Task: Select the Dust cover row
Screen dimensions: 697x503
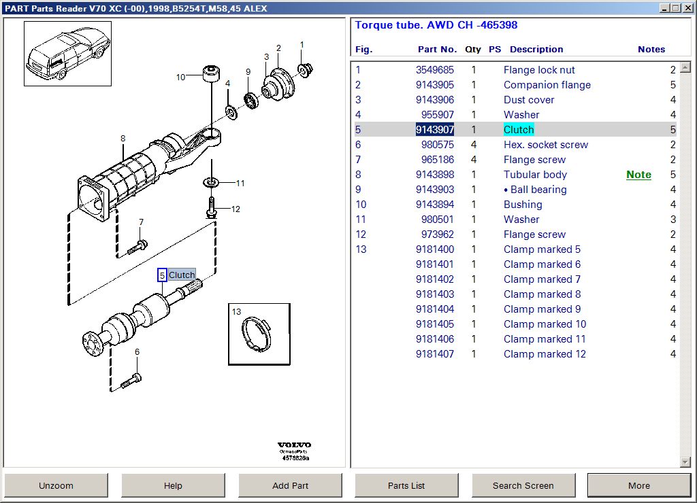Action: click(x=516, y=100)
